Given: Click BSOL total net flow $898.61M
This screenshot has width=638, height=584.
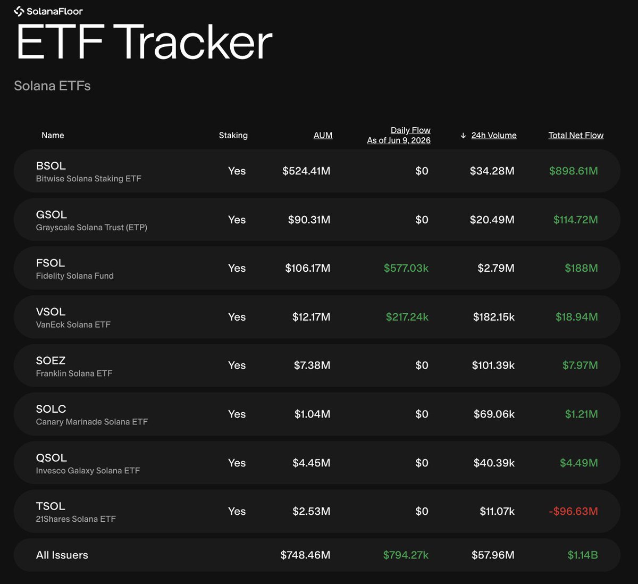Looking at the screenshot, I should [x=574, y=171].
